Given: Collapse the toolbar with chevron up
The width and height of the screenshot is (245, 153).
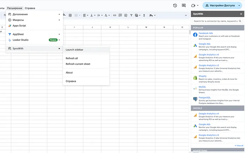Looking at the screenshot, I should coord(186,15).
